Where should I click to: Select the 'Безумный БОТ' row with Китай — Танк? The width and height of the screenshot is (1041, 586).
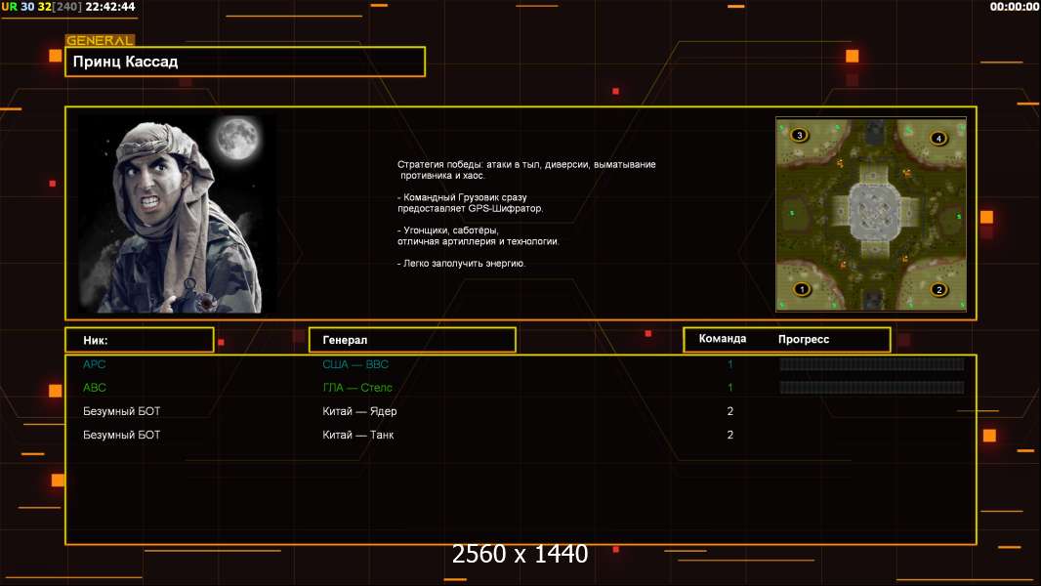[x=520, y=435]
